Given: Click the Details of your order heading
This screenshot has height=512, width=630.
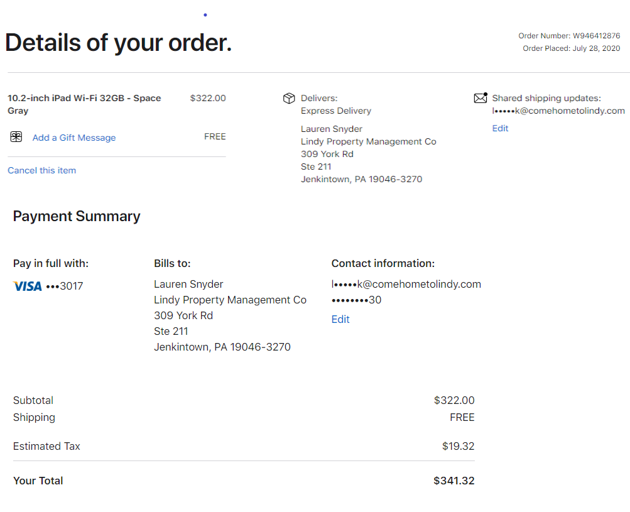Looking at the screenshot, I should pyautogui.click(x=118, y=43).
